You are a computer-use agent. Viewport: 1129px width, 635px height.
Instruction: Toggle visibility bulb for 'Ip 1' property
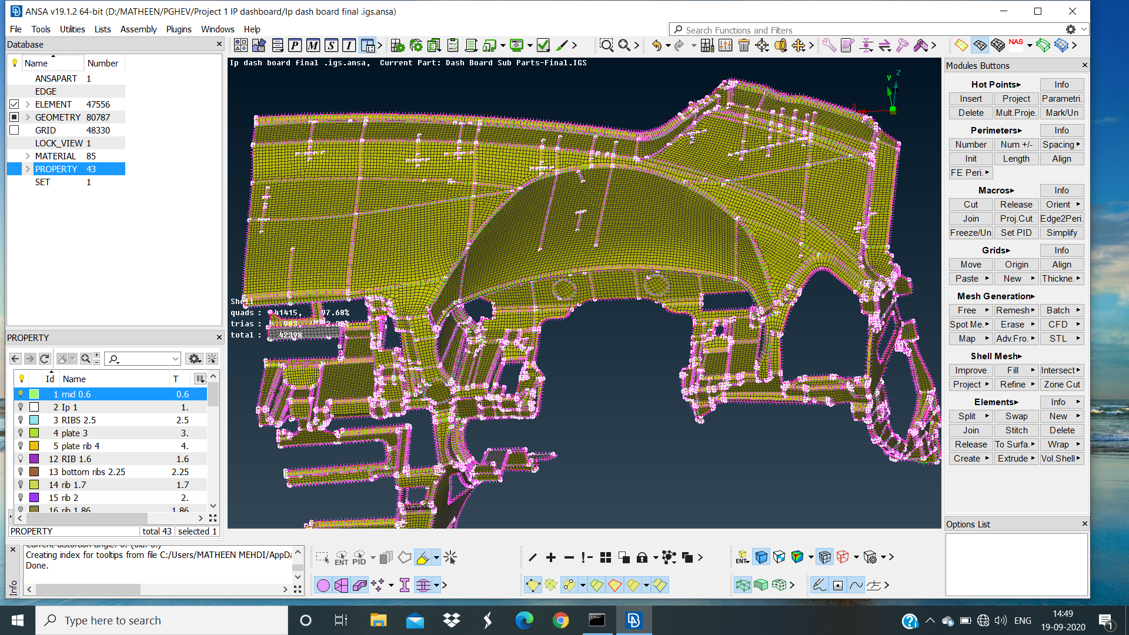tap(22, 407)
